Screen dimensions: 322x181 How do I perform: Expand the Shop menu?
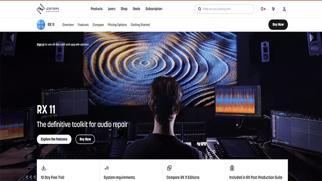click(x=124, y=9)
